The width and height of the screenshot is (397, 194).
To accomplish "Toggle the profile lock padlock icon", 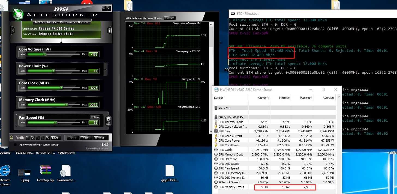I will [11, 138].
